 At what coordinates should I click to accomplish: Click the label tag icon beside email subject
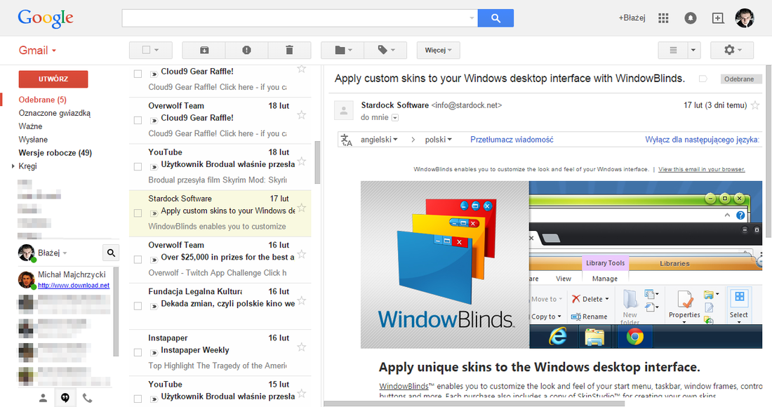click(x=703, y=79)
